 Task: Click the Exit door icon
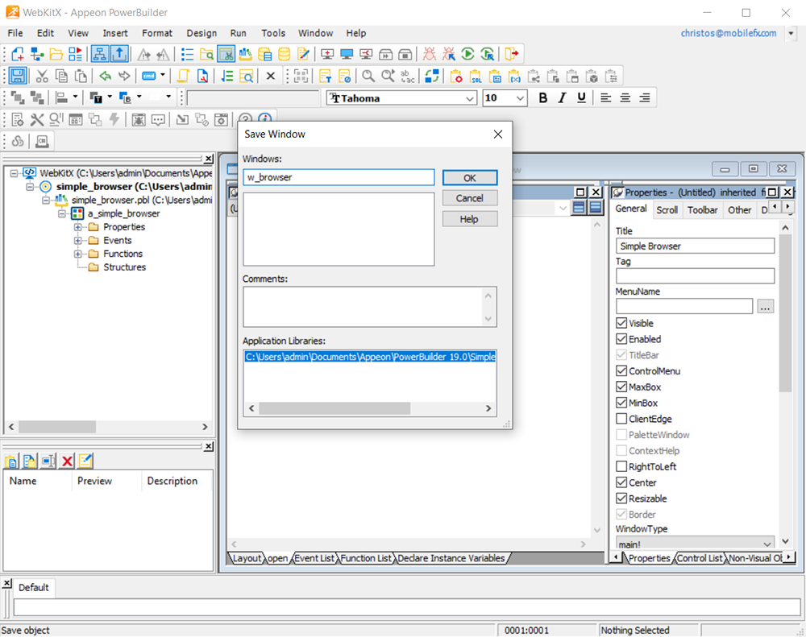click(512, 54)
